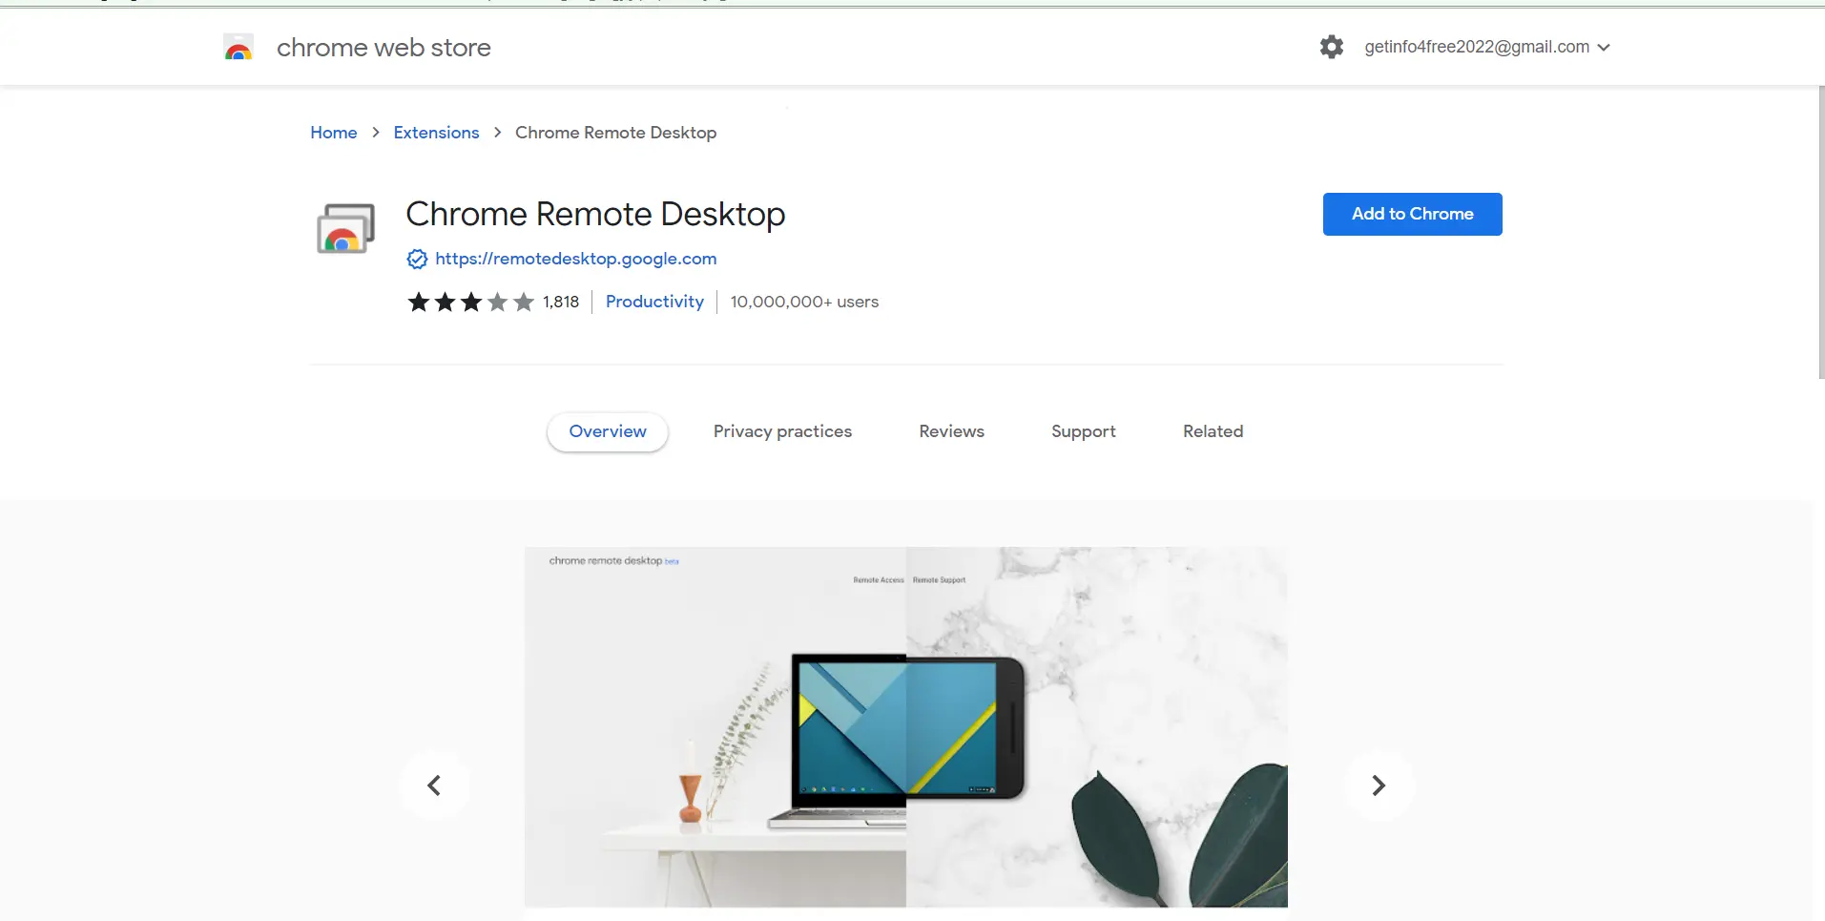Switch to the Privacy practices tab
The width and height of the screenshot is (1825, 921).
(782, 431)
